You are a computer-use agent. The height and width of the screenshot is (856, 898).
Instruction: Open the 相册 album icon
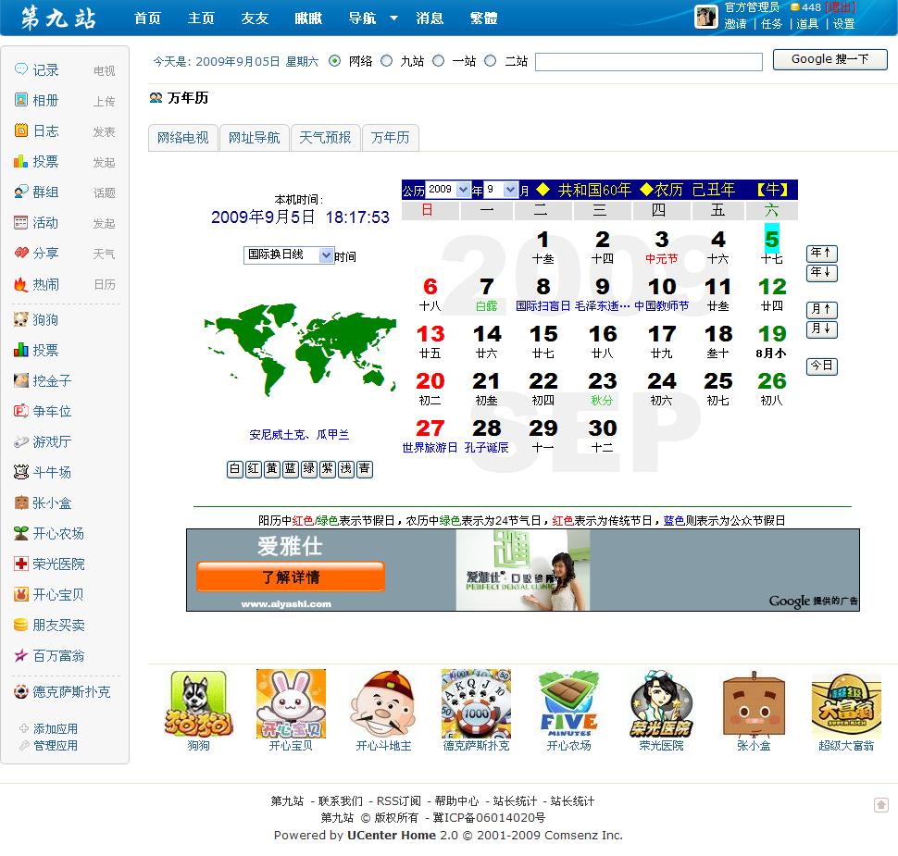[x=21, y=100]
